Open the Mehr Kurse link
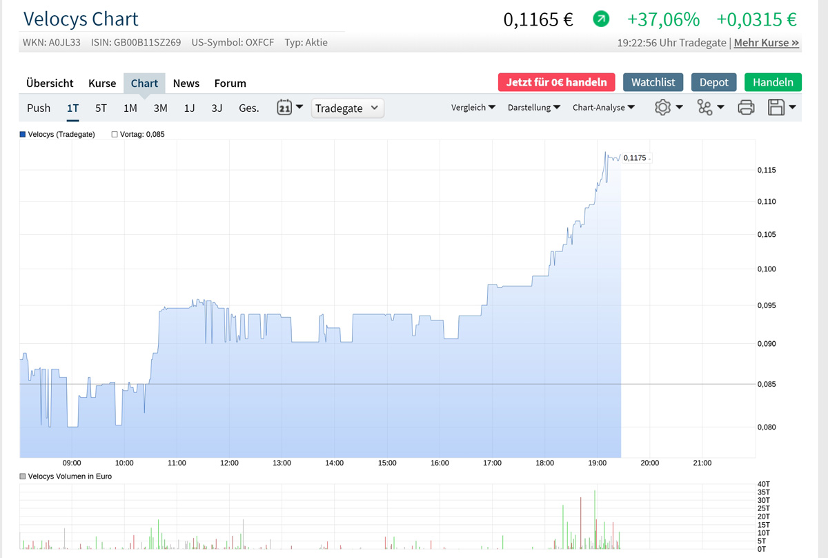828x558 pixels. tap(767, 43)
